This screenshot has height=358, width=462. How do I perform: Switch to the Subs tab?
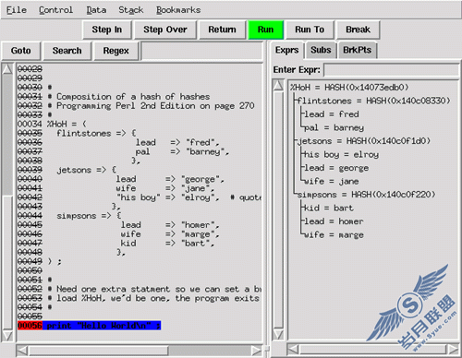[321, 50]
